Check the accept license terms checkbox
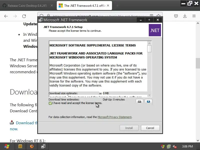This screenshot has width=200, height=150. coord(50,103)
